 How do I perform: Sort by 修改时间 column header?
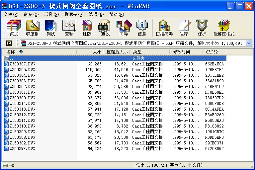coord(186,52)
